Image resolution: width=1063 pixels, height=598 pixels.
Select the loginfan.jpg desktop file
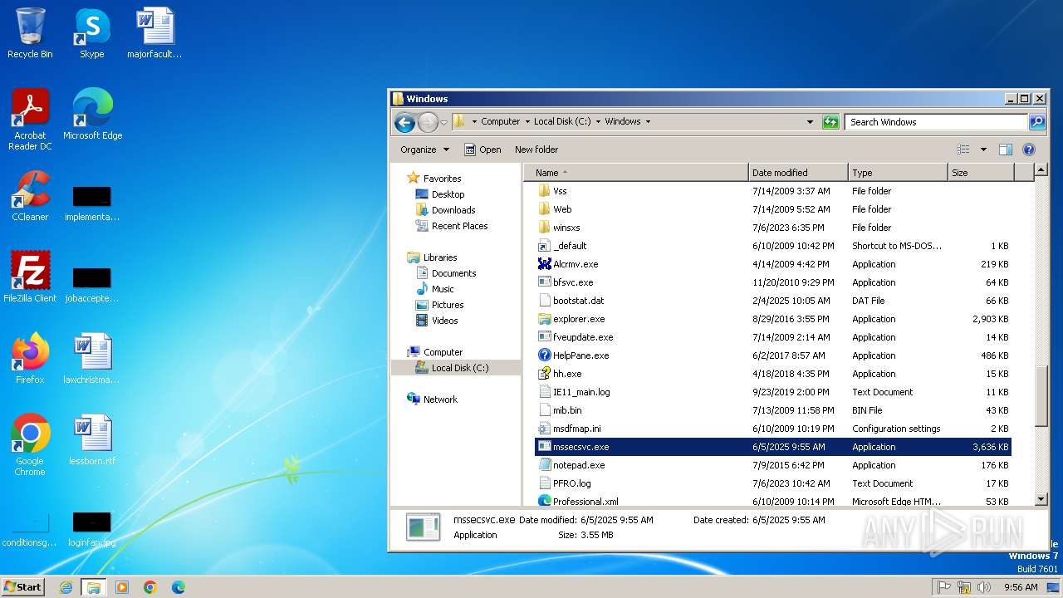coord(92,529)
